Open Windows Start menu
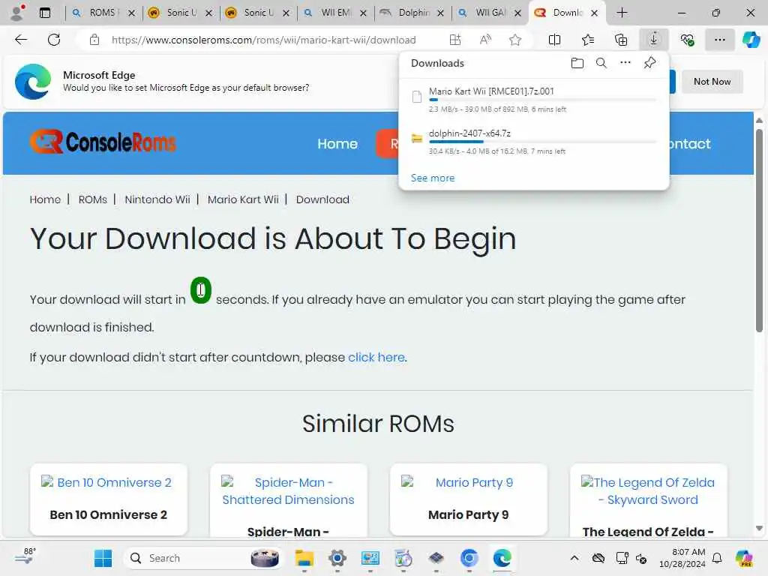Screen dimensions: 768x576 pos(103,558)
